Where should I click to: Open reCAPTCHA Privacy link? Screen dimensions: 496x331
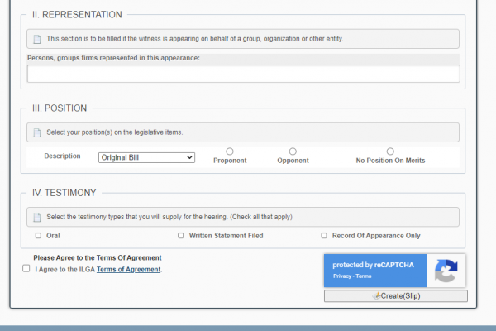click(342, 276)
